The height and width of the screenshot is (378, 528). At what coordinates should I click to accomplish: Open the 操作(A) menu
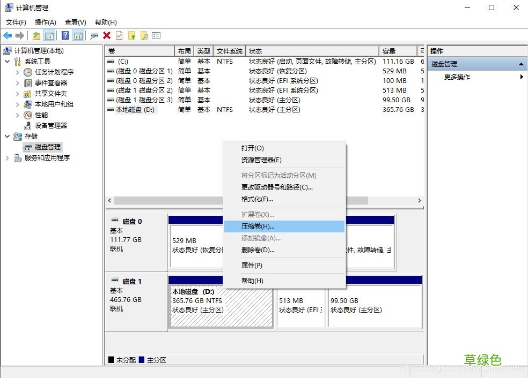(46, 22)
